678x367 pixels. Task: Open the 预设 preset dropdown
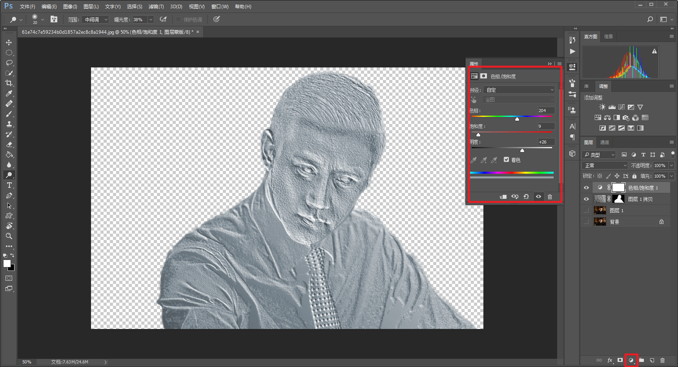(519, 90)
